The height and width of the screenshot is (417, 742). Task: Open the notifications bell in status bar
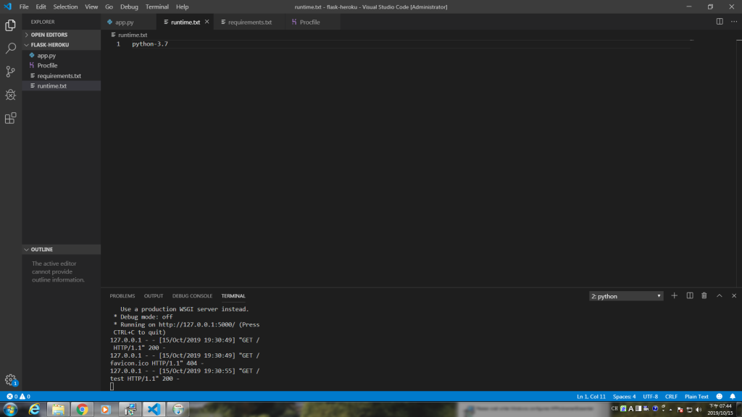pyautogui.click(x=733, y=397)
